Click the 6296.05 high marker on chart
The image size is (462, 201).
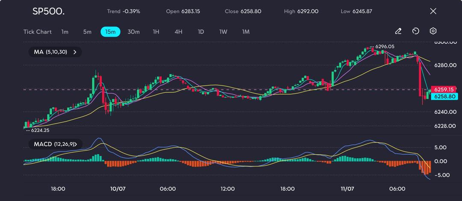tap(384, 46)
